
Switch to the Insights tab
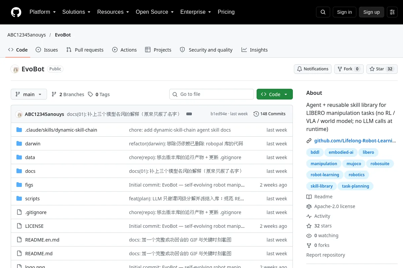[x=255, y=50]
